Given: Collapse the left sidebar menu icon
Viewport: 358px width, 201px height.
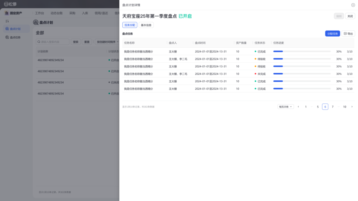Looking at the screenshot, I should [7, 21].
